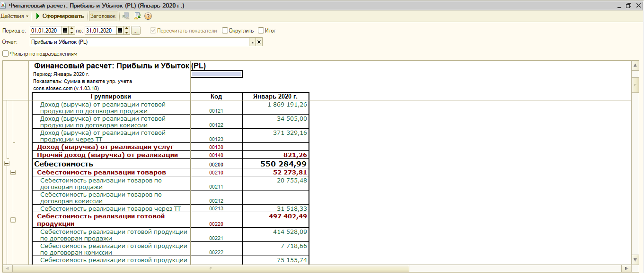The image size is (644, 273).
Task: Click Сформировать to generate the report
Action: tap(60, 16)
